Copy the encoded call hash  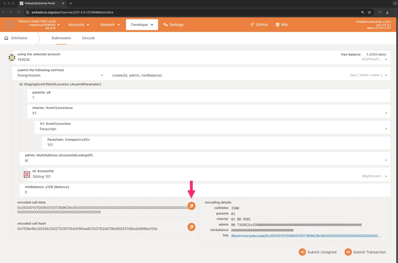click(x=191, y=227)
